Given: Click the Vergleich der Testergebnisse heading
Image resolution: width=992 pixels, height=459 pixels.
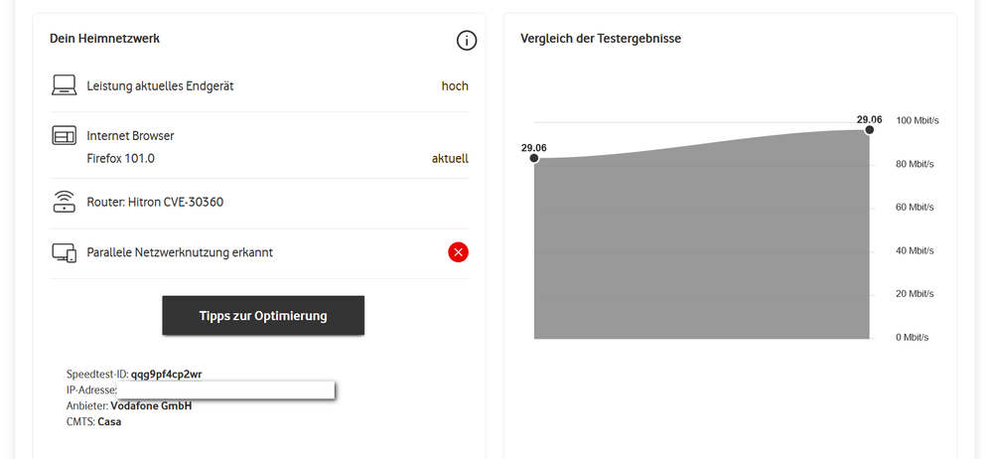Looking at the screenshot, I should tap(600, 39).
